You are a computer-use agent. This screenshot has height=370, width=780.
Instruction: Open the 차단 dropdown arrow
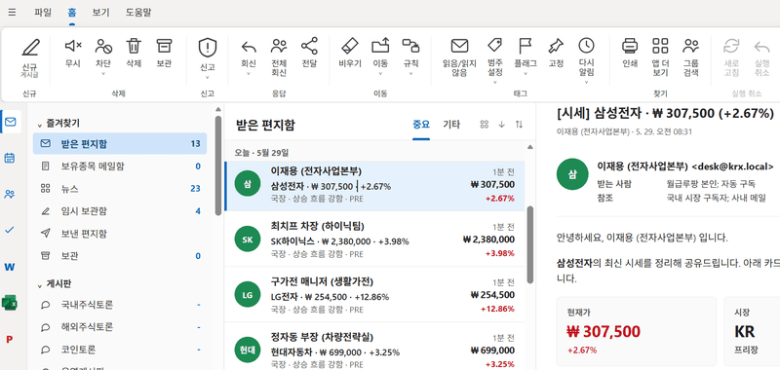[x=103, y=73]
